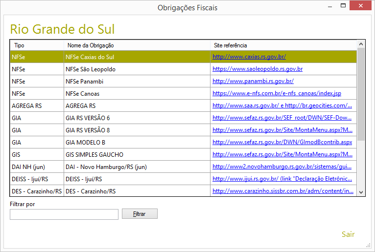Click the DAI NH (jun) Tipo cell
This screenshot has height=252, width=375.
(x=37, y=167)
